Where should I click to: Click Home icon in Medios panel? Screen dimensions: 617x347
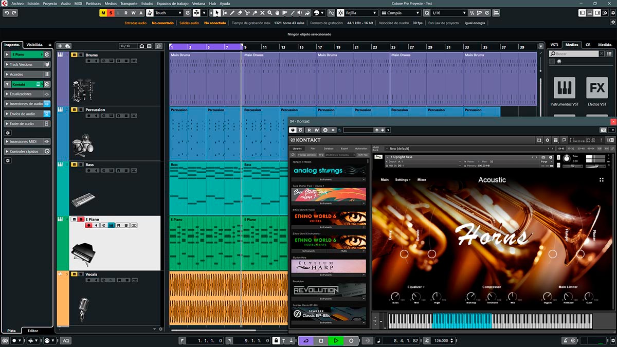559,61
